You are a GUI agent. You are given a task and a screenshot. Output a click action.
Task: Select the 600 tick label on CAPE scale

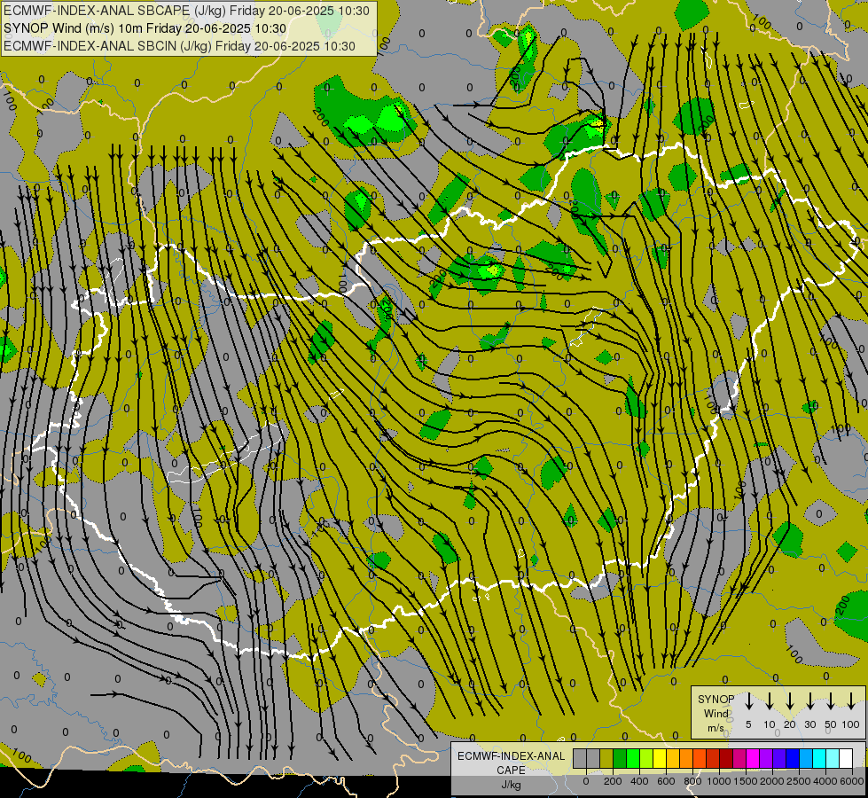tap(666, 781)
